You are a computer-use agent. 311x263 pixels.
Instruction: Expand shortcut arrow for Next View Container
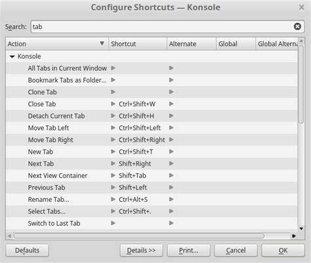tap(113, 175)
